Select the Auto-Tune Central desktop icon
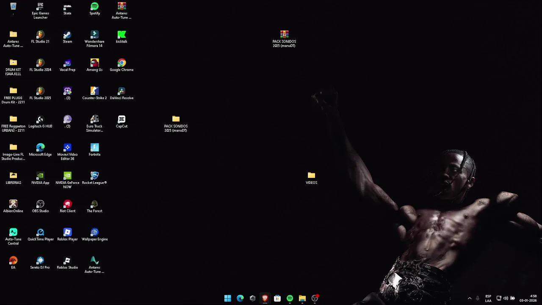Viewport: 542px width, 305px height. point(13,237)
